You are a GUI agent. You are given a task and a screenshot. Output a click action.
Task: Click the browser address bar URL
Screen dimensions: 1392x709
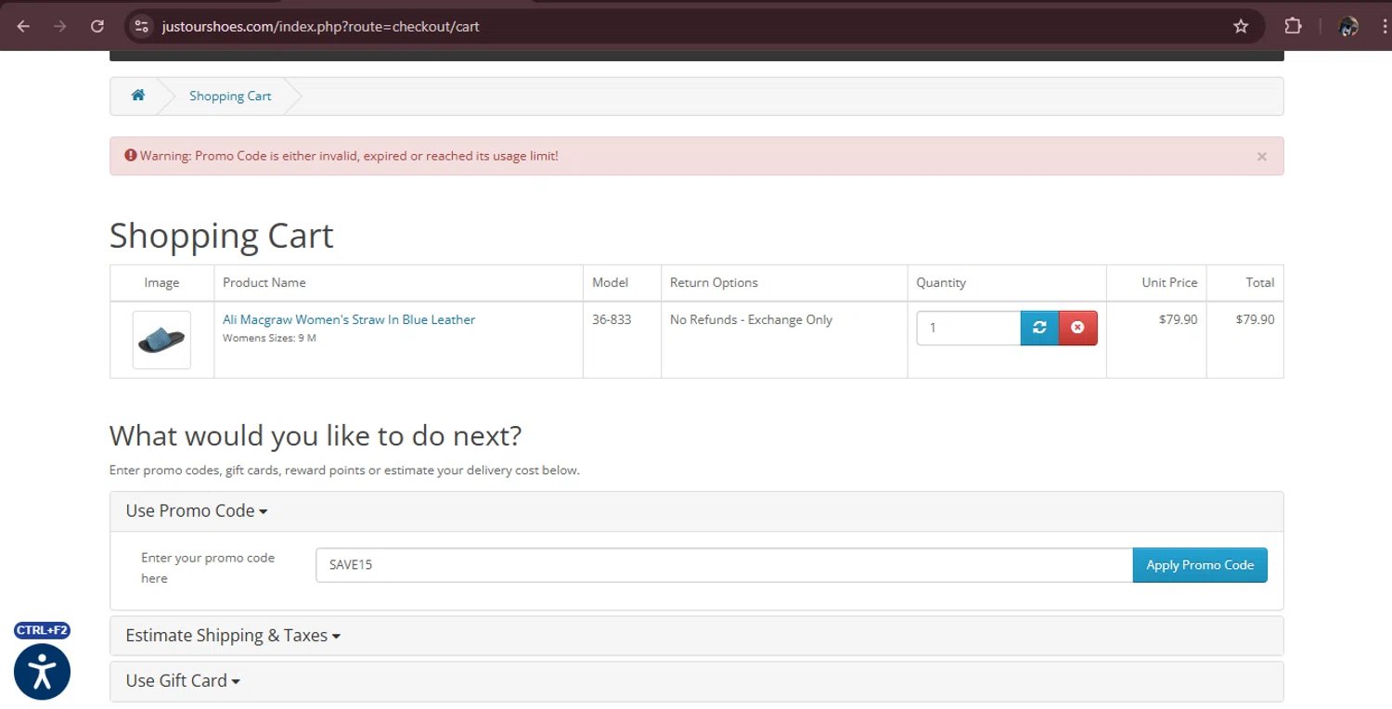click(320, 26)
